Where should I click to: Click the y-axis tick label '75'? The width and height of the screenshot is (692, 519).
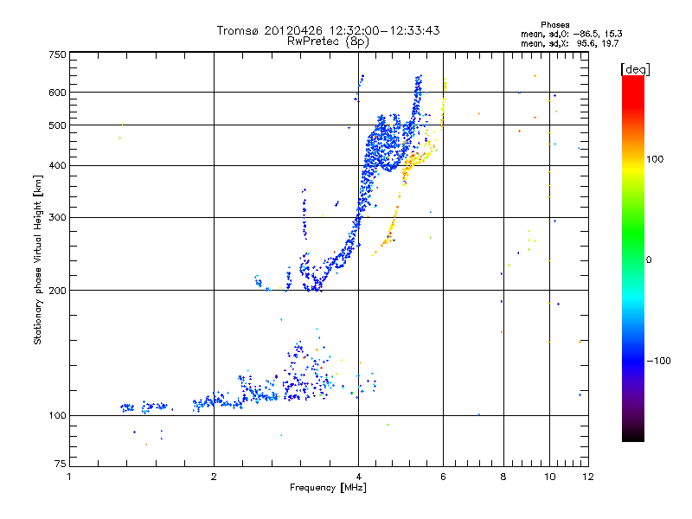(x=61, y=464)
